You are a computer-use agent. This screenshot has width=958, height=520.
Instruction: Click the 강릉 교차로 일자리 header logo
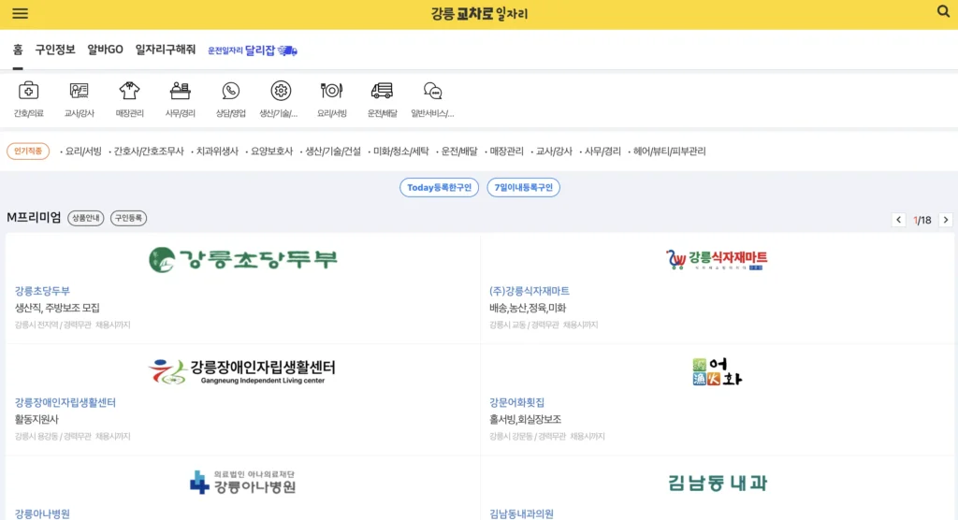479,13
